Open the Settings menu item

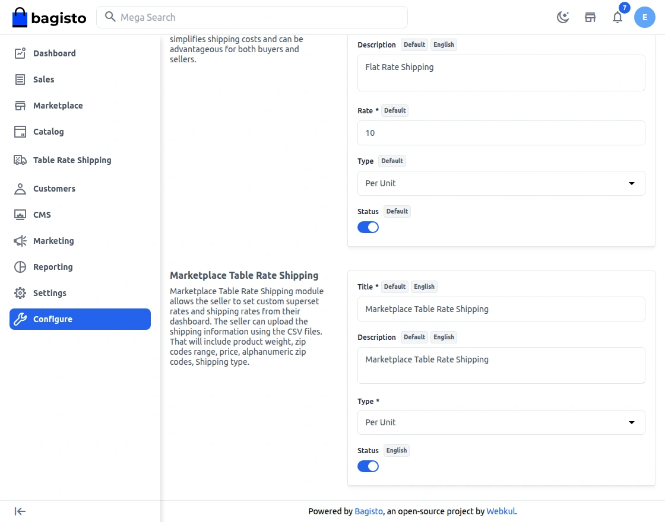click(x=49, y=293)
